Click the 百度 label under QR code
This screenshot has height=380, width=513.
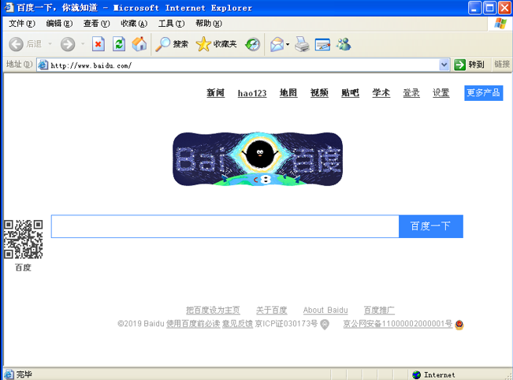click(x=23, y=267)
